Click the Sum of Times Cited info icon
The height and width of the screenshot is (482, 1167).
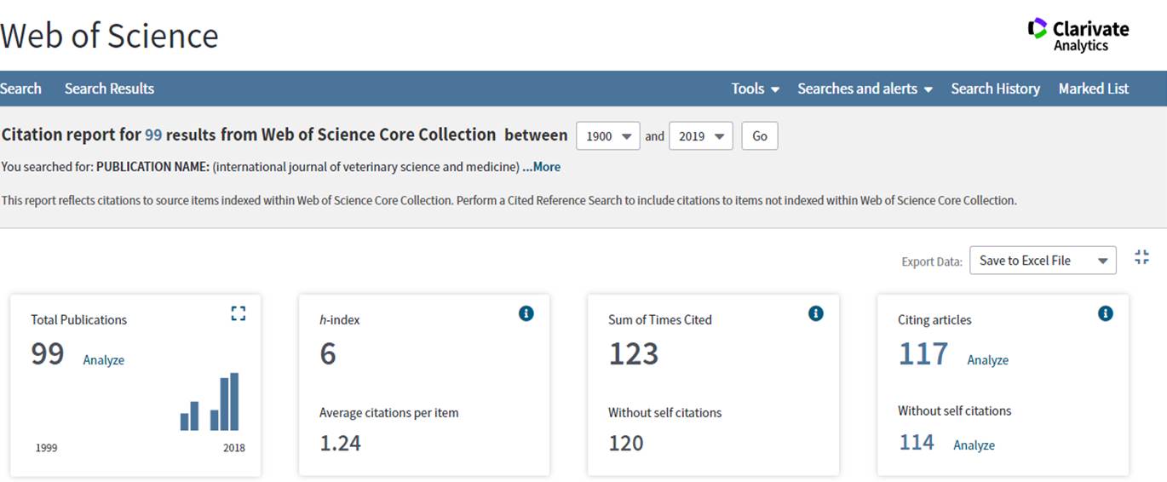click(x=816, y=313)
